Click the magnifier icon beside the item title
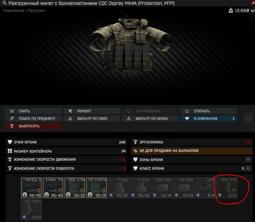Viewport: 255px width, 222px height. tap(4, 4)
